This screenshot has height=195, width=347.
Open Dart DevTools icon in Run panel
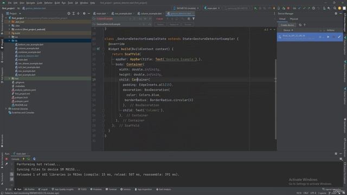coord(34,159)
